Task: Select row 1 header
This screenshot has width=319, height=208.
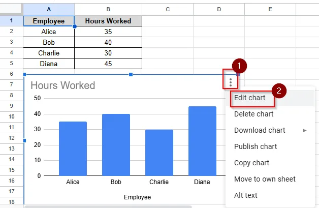Action: (x=11, y=20)
